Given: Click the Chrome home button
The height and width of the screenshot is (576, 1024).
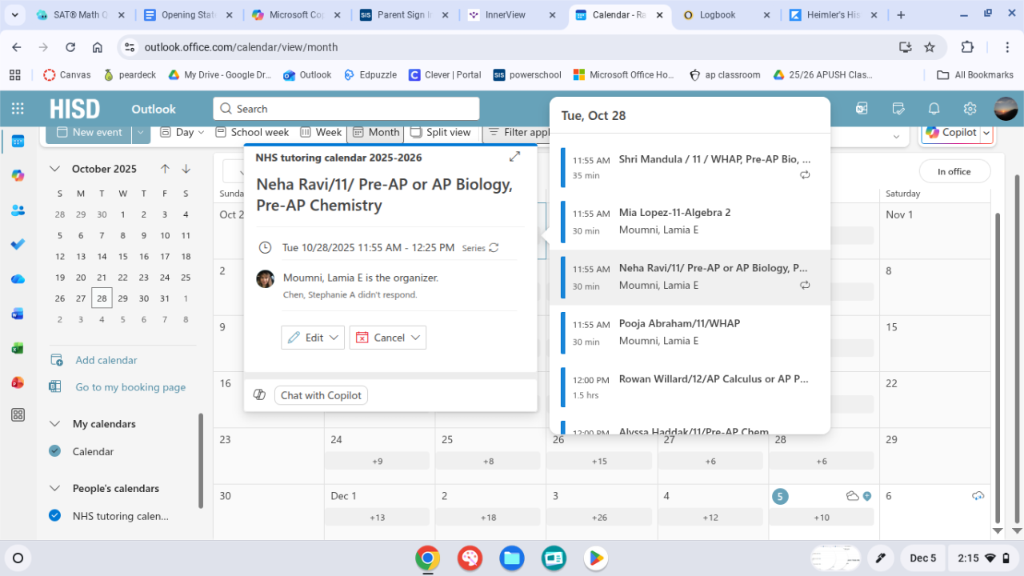Looking at the screenshot, I should tap(98, 47).
